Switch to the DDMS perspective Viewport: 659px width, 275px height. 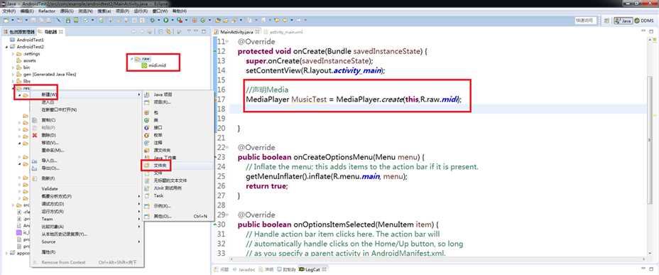click(x=644, y=20)
